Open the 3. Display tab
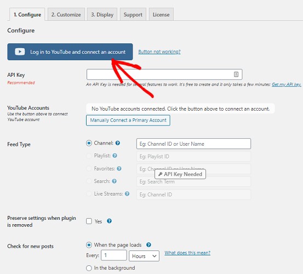Image resolution: width=303 pixels, height=274 pixels. coord(102,14)
